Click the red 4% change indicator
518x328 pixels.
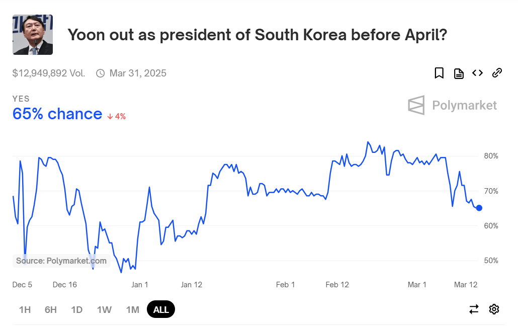pos(116,116)
